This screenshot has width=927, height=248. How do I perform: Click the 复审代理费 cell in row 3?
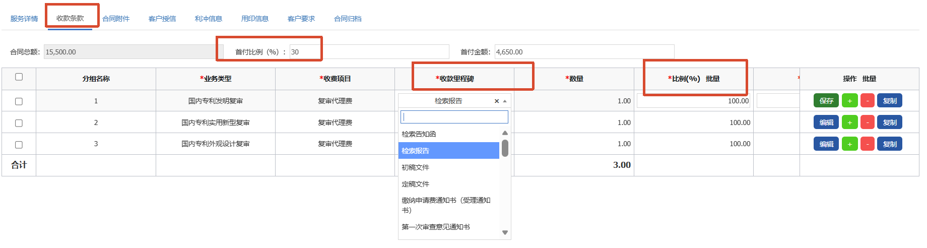pyautogui.click(x=335, y=144)
